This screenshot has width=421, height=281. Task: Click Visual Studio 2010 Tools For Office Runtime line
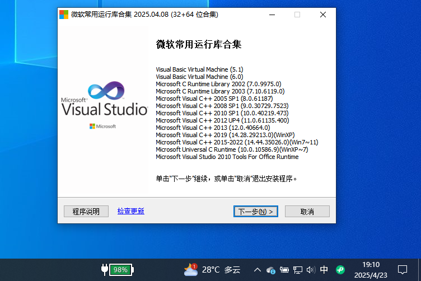point(227,157)
